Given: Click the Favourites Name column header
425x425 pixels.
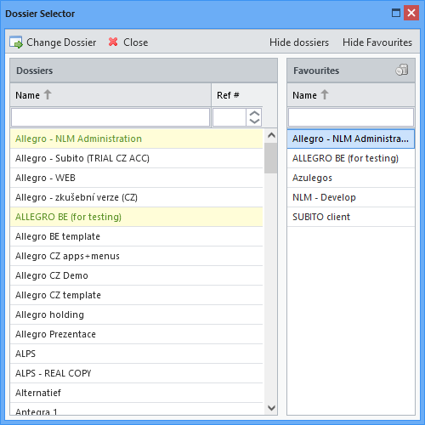Looking at the screenshot, I should click(x=351, y=95).
